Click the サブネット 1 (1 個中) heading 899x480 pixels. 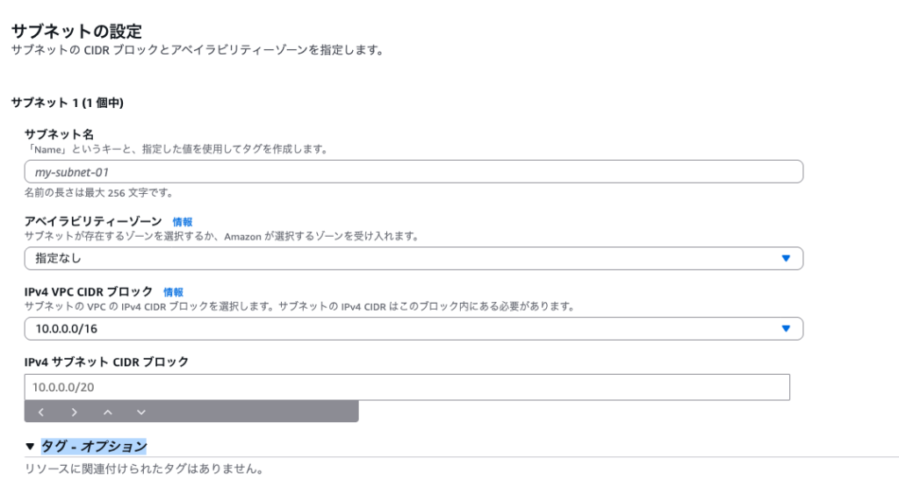(67, 103)
